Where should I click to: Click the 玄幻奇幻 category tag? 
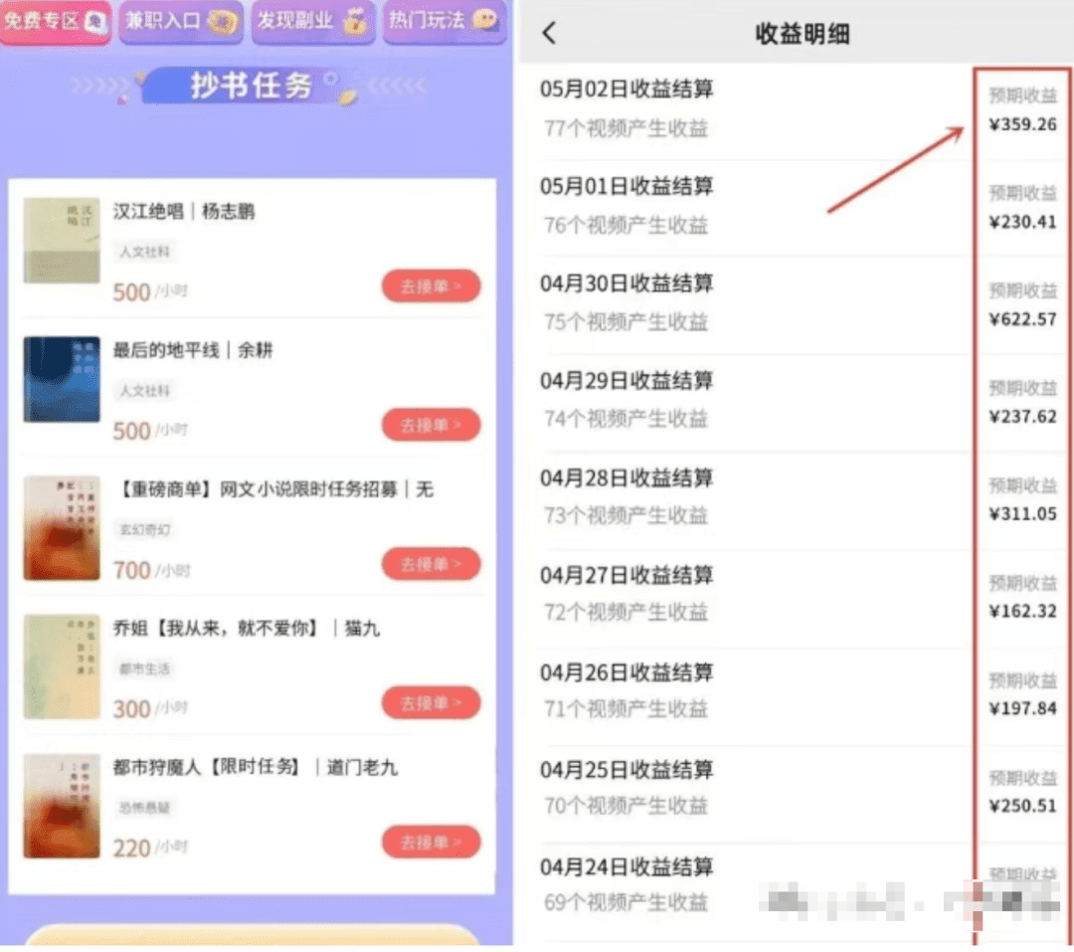point(144,530)
